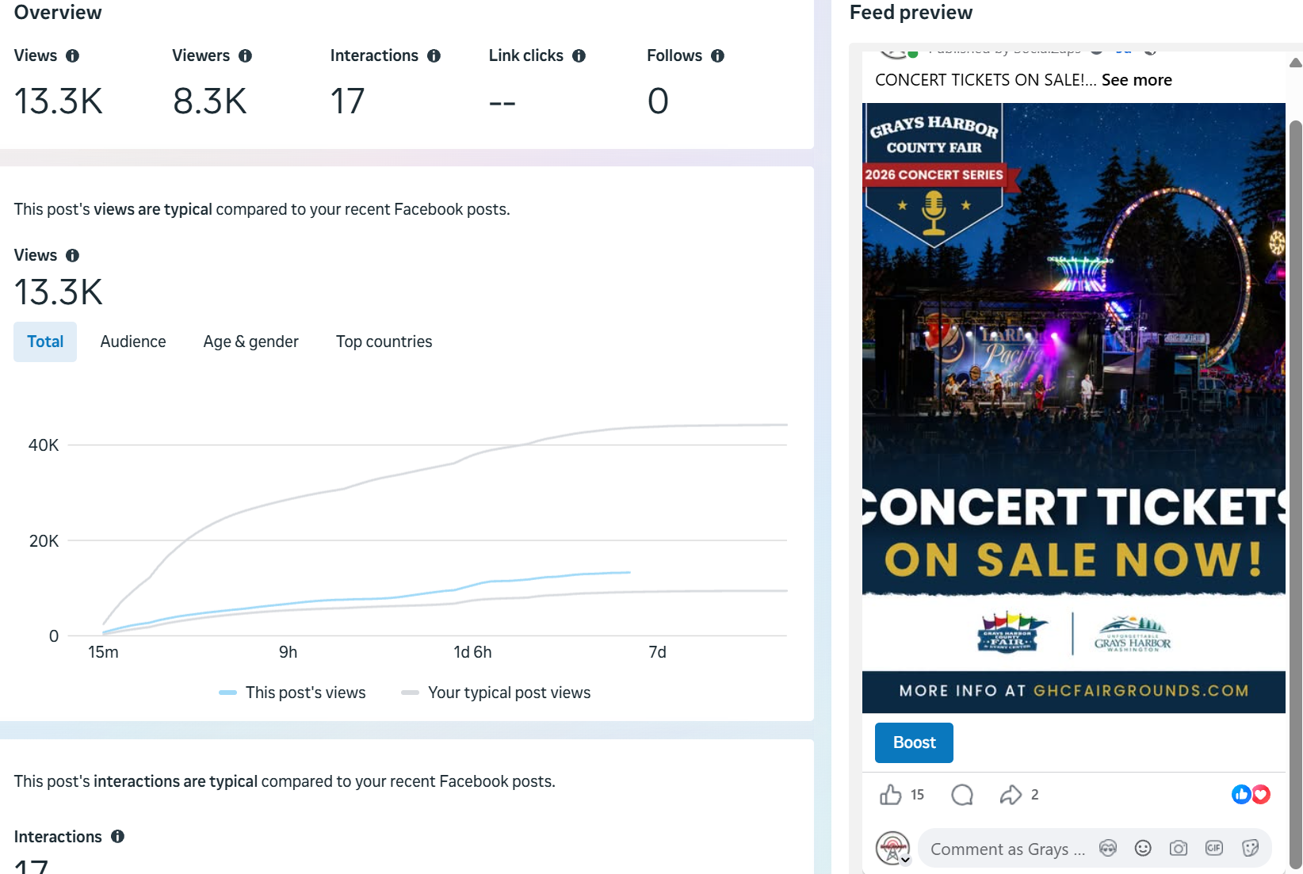The width and height of the screenshot is (1303, 874).
Task: Open the sticker picker in the comment box
Action: (x=1250, y=849)
